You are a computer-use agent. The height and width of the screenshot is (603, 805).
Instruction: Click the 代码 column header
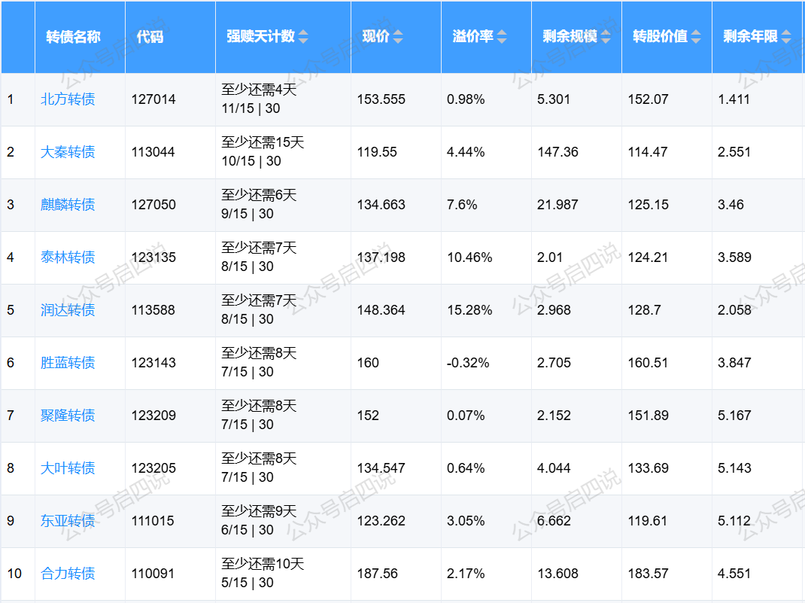150,37
